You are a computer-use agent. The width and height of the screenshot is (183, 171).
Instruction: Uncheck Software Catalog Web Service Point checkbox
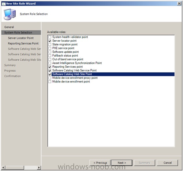click(50, 70)
